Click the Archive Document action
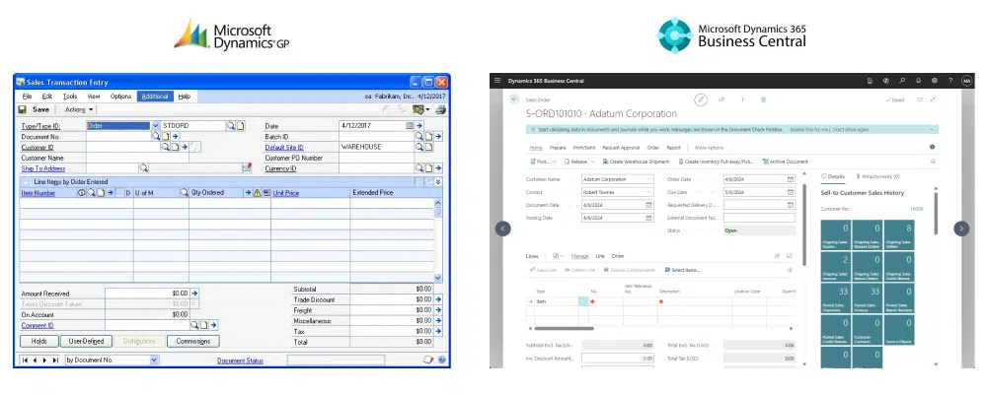Viewport: 987px width, 394px height. (x=785, y=162)
